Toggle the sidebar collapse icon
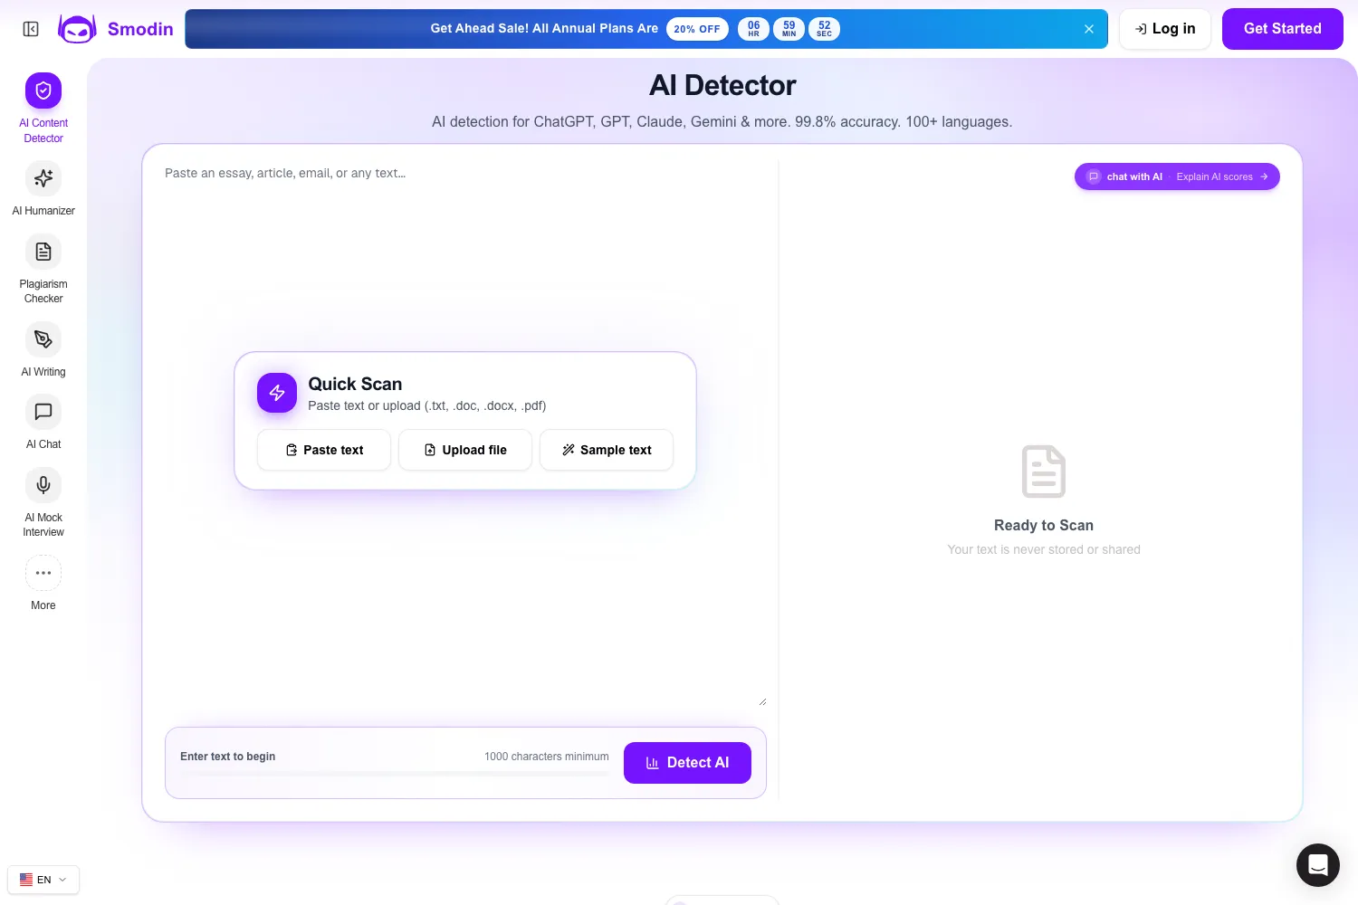 coord(31,29)
